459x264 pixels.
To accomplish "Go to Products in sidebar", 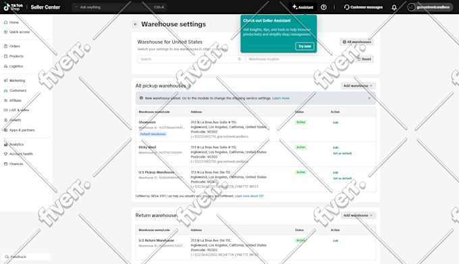I will (x=16, y=56).
